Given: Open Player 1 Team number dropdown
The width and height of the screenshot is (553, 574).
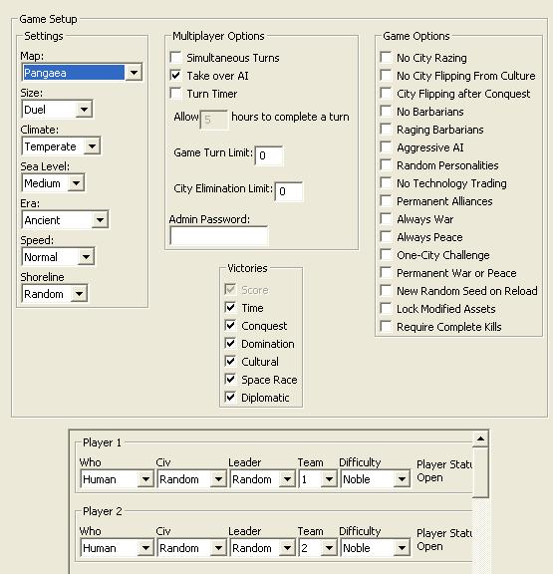Looking at the screenshot, I should [318, 479].
